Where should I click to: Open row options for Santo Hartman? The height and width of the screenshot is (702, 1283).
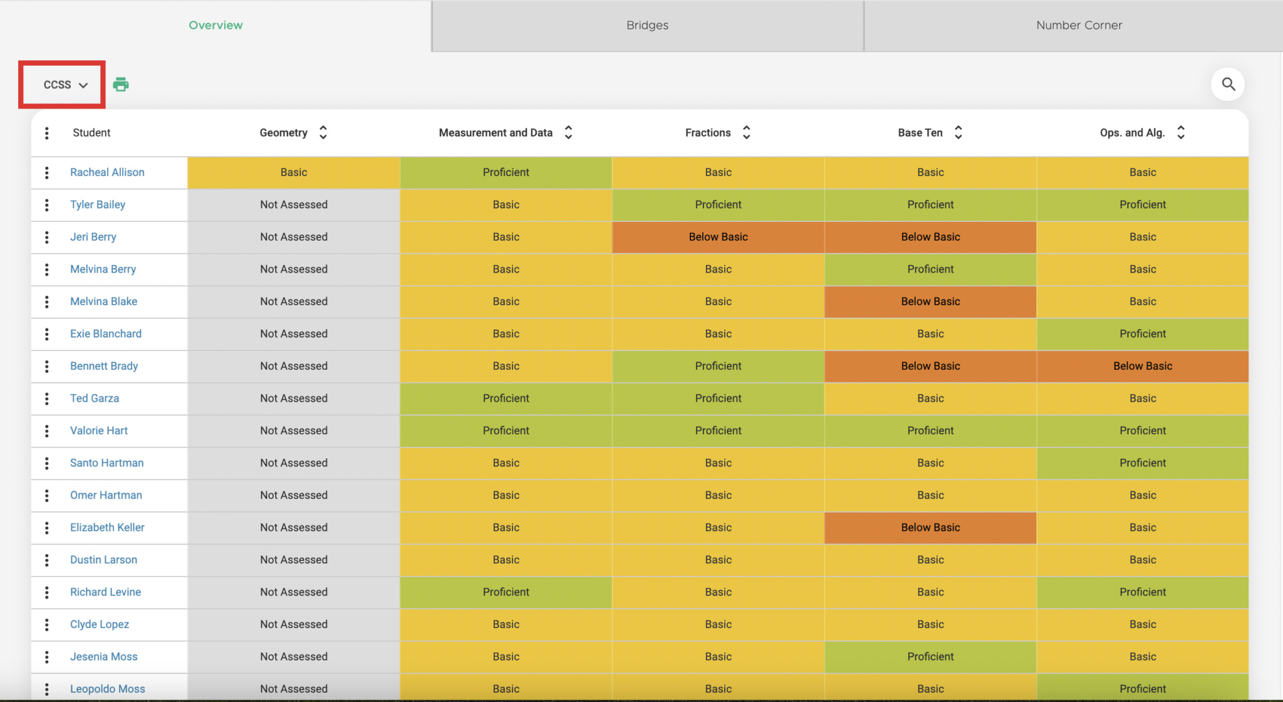pos(47,463)
